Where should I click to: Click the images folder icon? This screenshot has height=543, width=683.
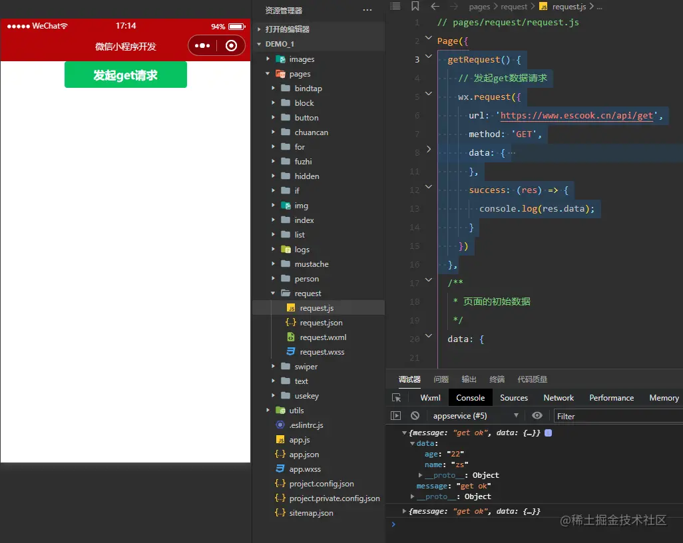(x=280, y=59)
